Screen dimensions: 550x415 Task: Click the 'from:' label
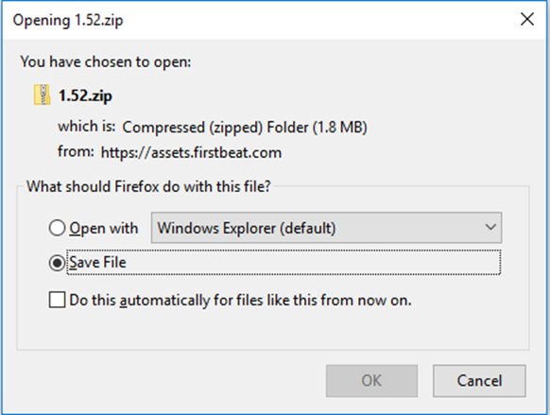click(76, 152)
